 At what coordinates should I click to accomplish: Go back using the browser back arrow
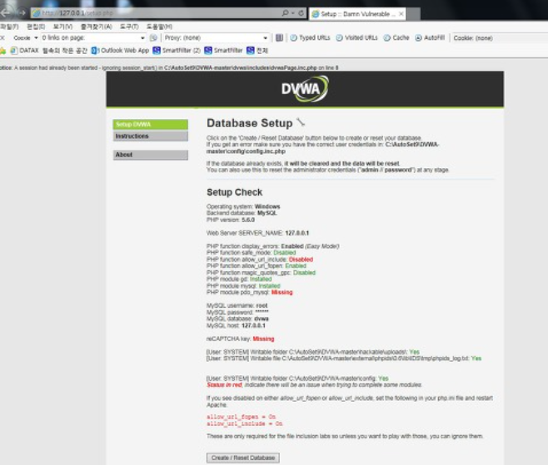(5, 13)
